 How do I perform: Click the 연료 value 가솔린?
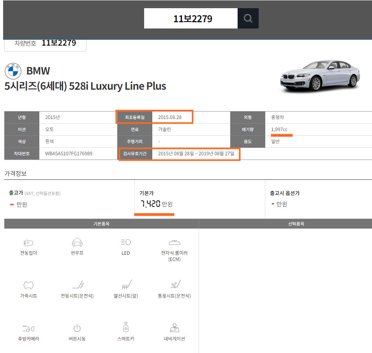click(x=164, y=129)
